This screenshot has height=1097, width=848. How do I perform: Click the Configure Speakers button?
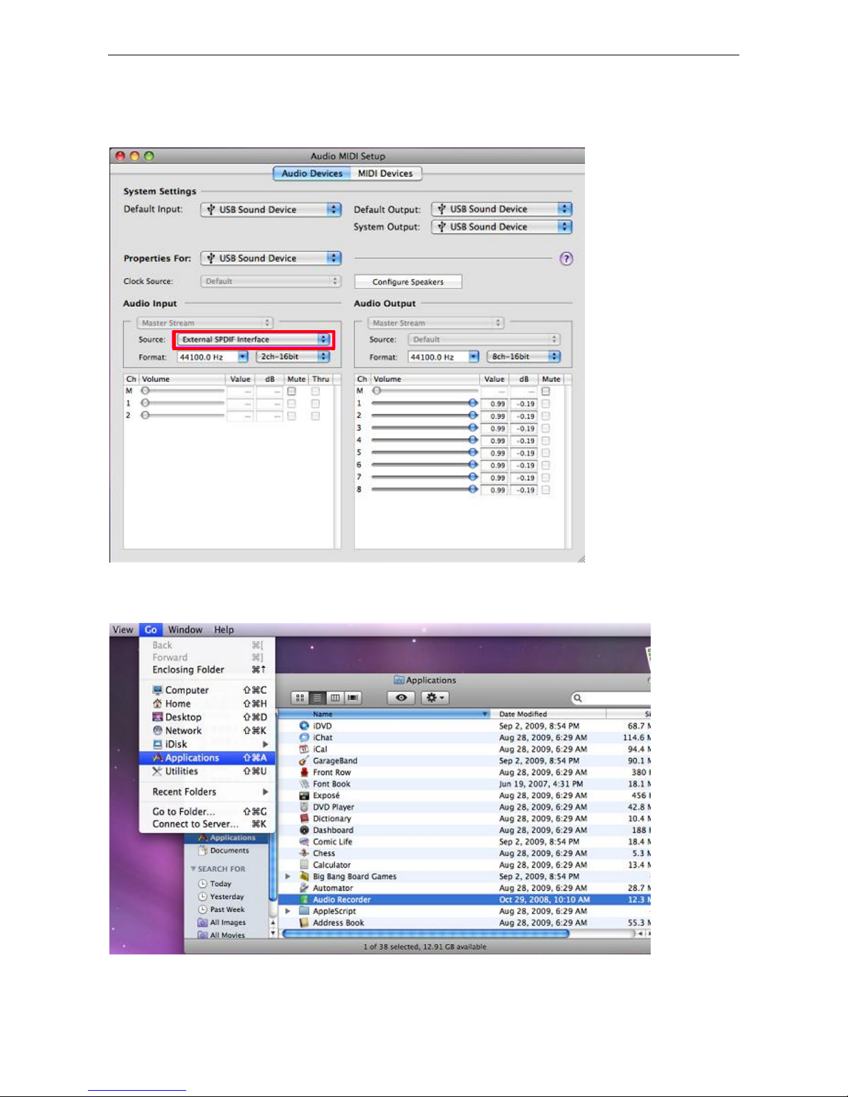408,282
